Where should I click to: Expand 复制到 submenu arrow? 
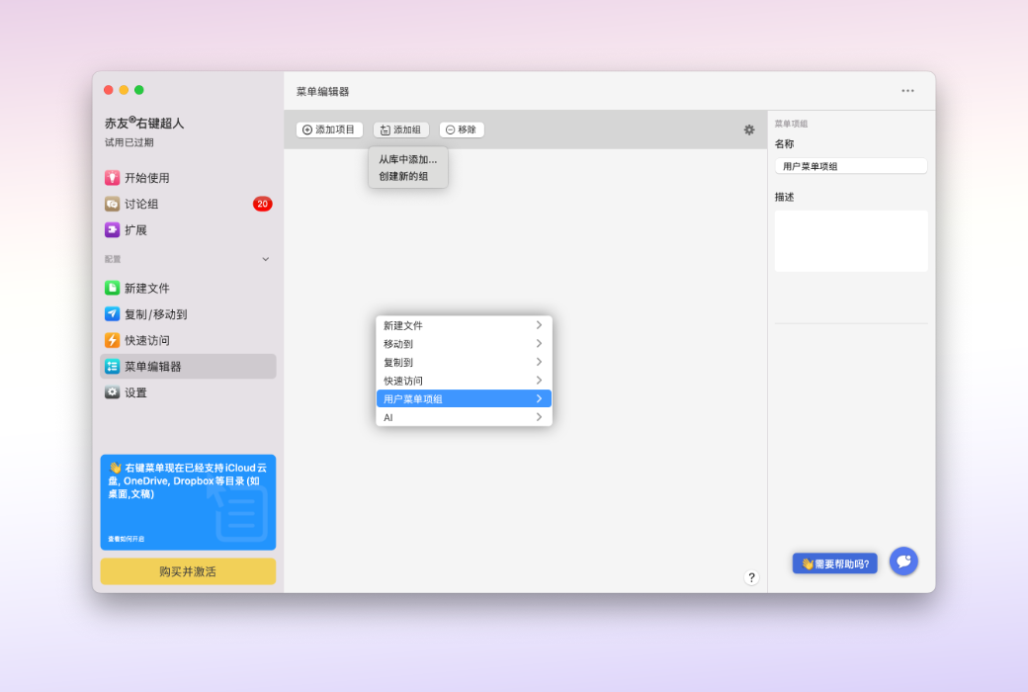[539, 362]
